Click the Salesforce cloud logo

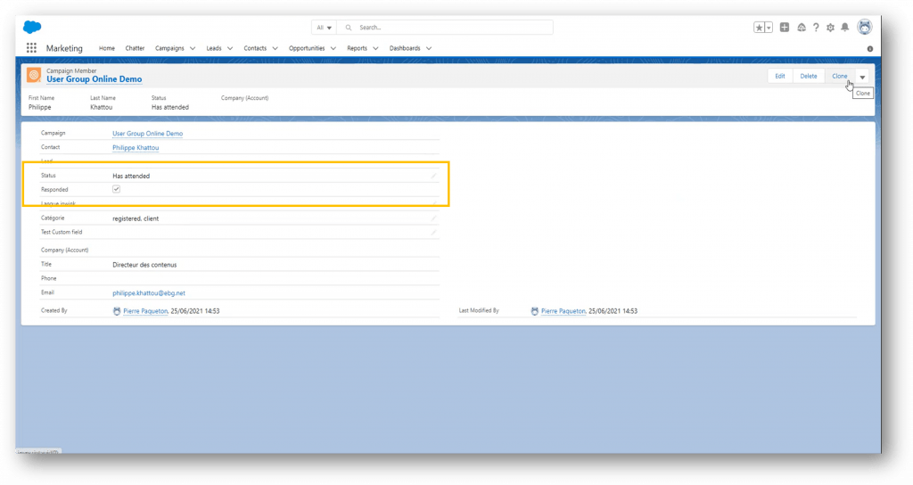(x=32, y=27)
